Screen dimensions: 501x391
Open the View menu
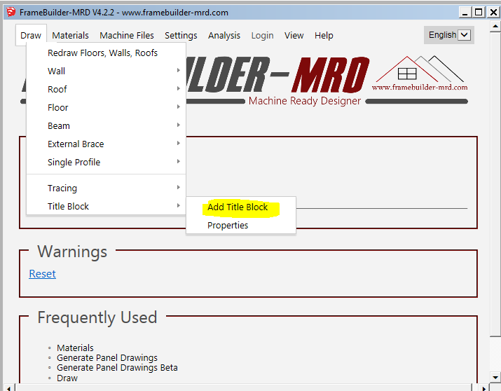coord(294,35)
